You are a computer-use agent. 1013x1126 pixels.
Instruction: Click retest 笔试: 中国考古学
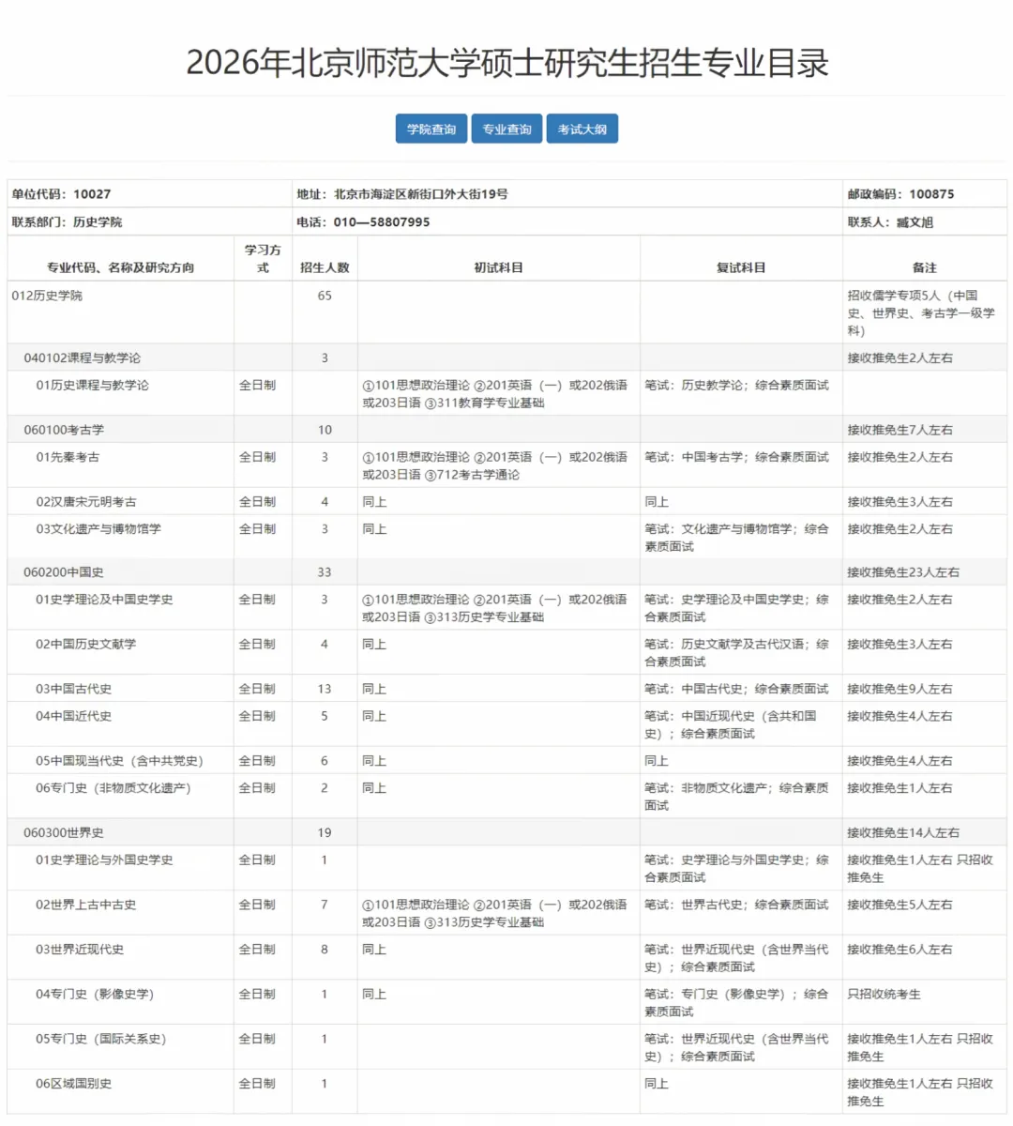[736, 457]
